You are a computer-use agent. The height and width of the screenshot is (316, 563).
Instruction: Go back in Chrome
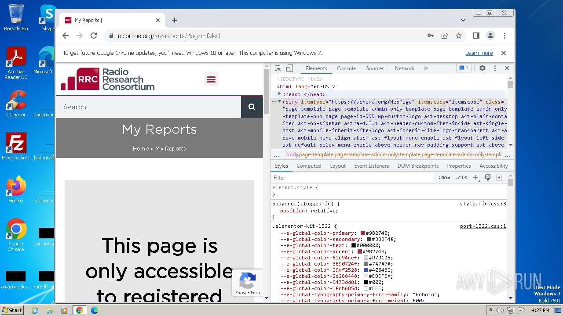click(66, 36)
